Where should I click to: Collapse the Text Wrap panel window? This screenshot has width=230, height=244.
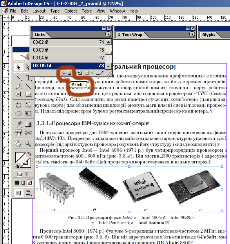(x=188, y=28)
